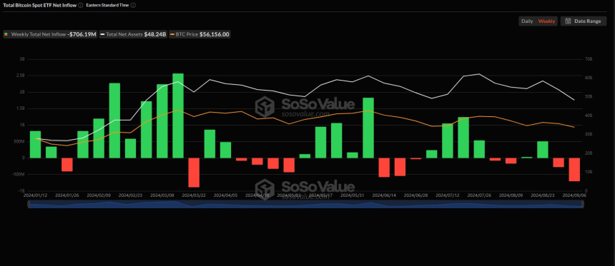Click the calendar icon in Date Range
The width and height of the screenshot is (615, 266).
568,21
